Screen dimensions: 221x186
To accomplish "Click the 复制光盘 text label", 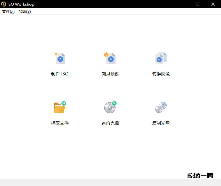I will 161,123.
